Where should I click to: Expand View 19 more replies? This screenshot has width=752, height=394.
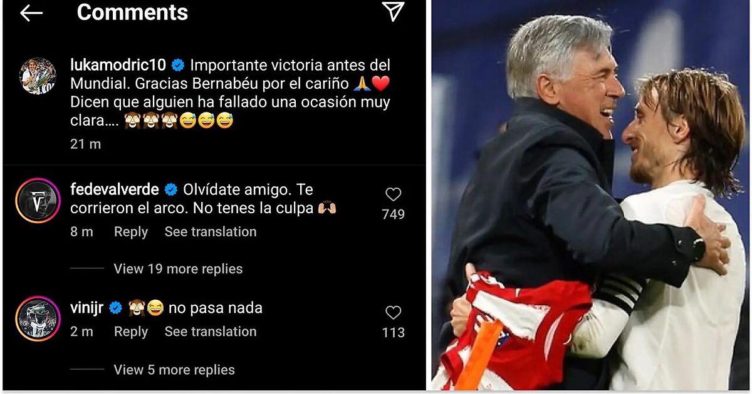(x=178, y=269)
